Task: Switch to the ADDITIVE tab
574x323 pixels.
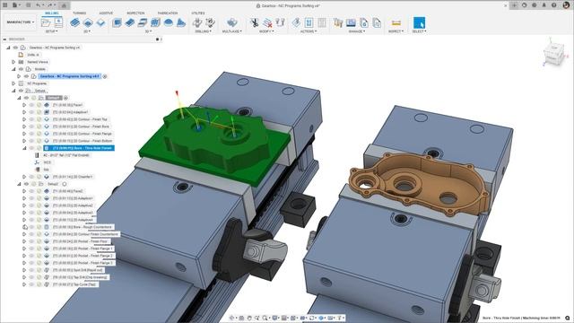Action: pyautogui.click(x=106, y=13)
